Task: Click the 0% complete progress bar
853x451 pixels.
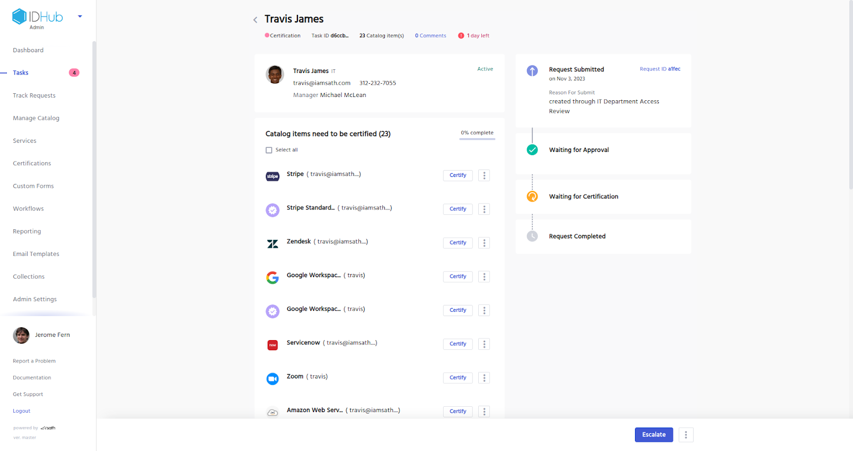Action: [x=477, y=139]
